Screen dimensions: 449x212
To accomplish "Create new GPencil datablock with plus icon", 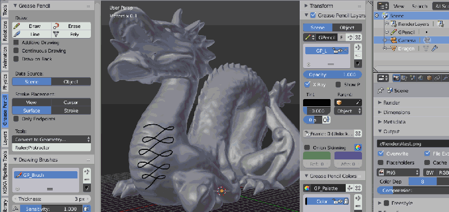I will tap(350, 37).
